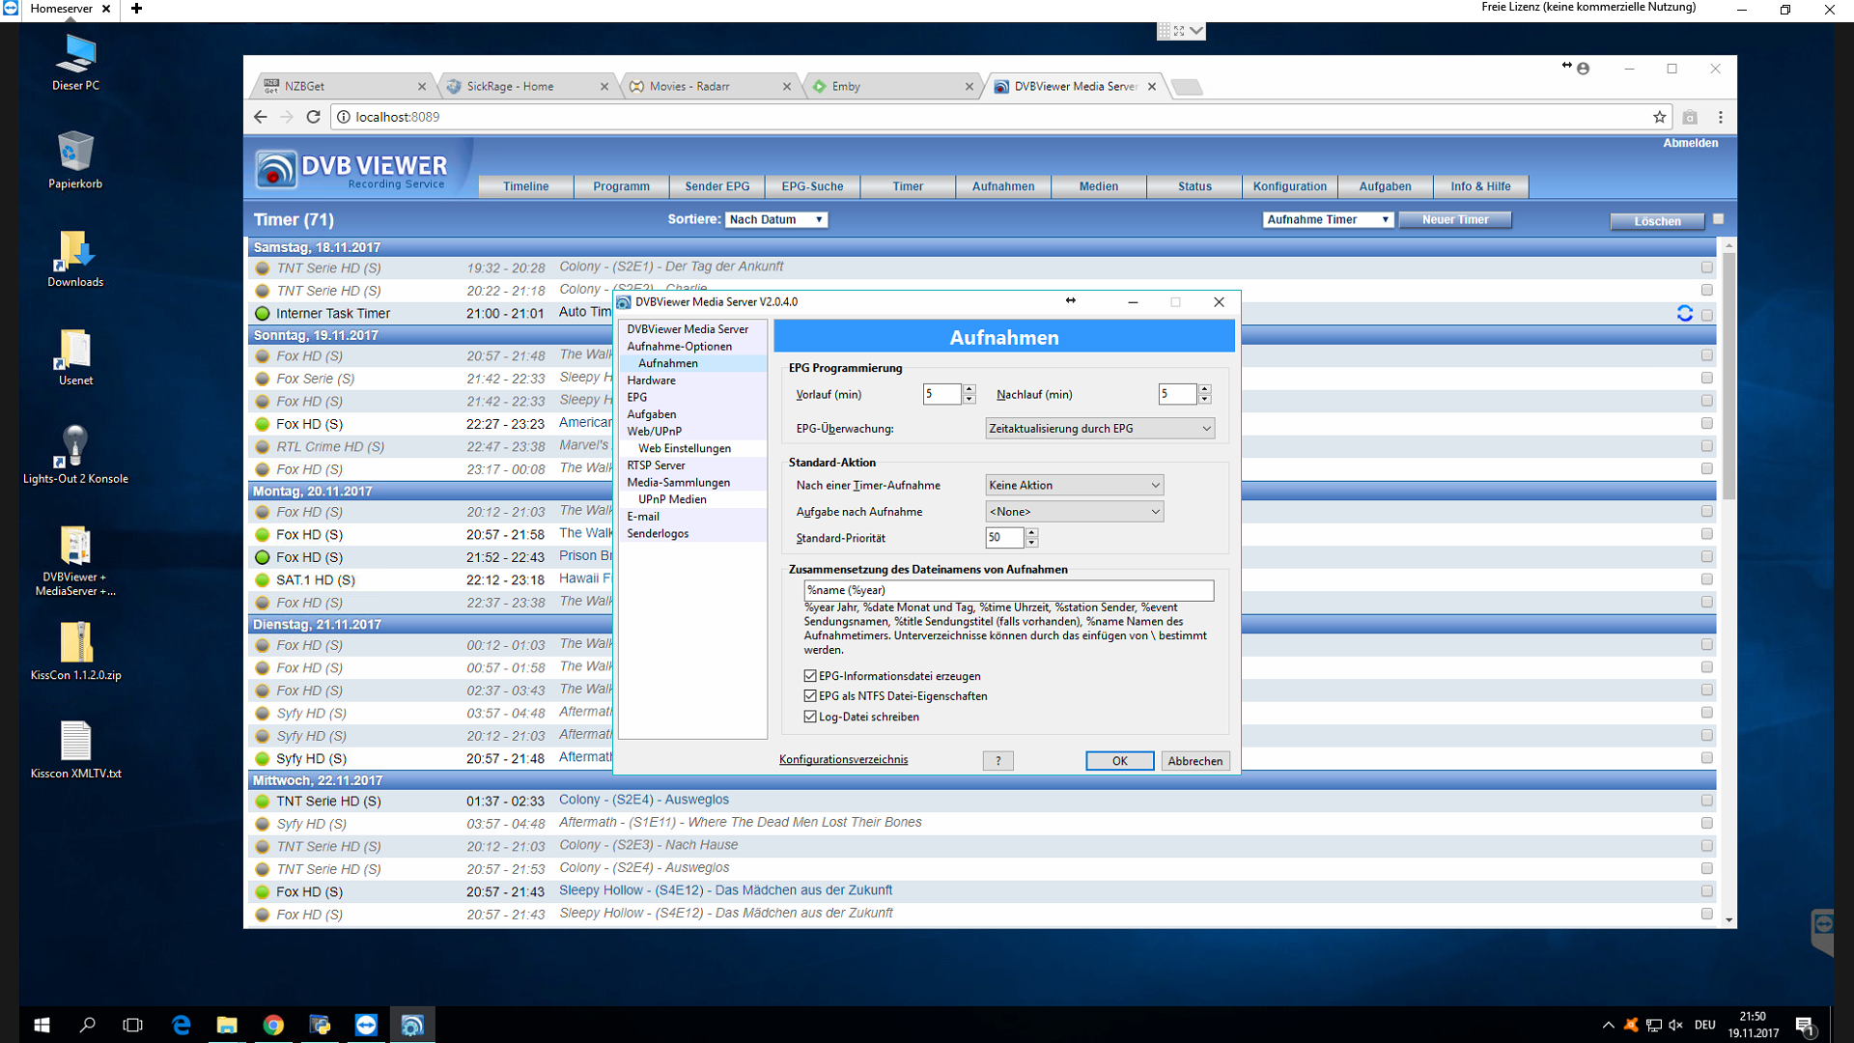
Task: Click the help question mark button
Action: pos(997,761)
